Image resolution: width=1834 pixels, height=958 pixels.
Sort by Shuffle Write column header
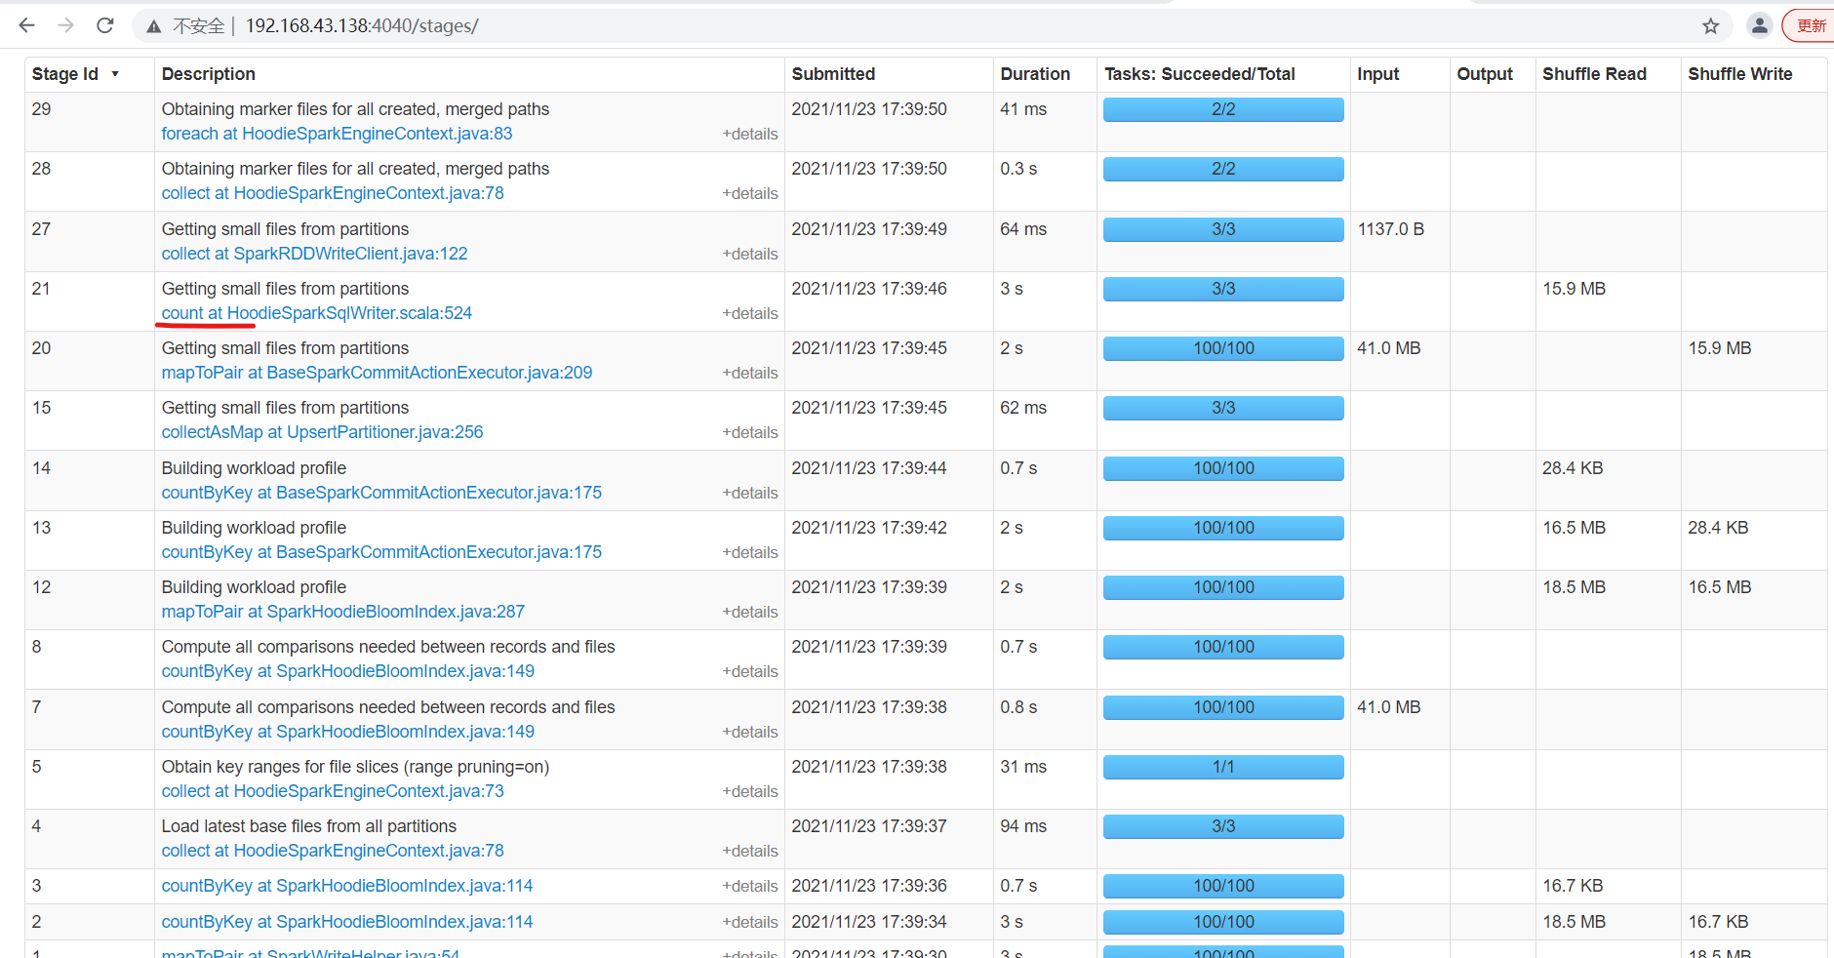click(x=1739, y=74)
